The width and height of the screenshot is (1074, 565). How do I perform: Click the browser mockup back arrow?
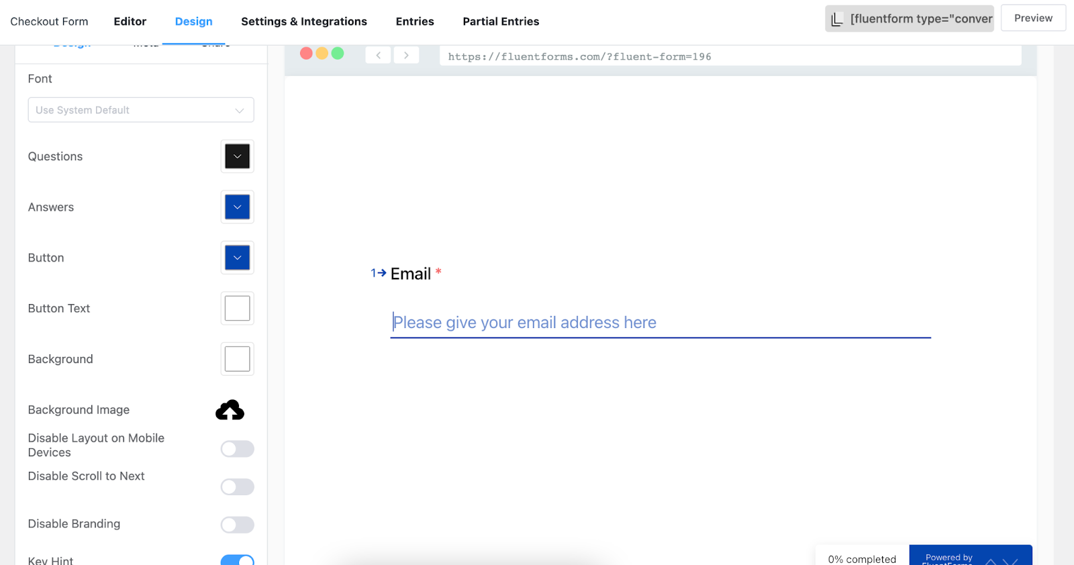pyautogui.click(x=379, y=55)
